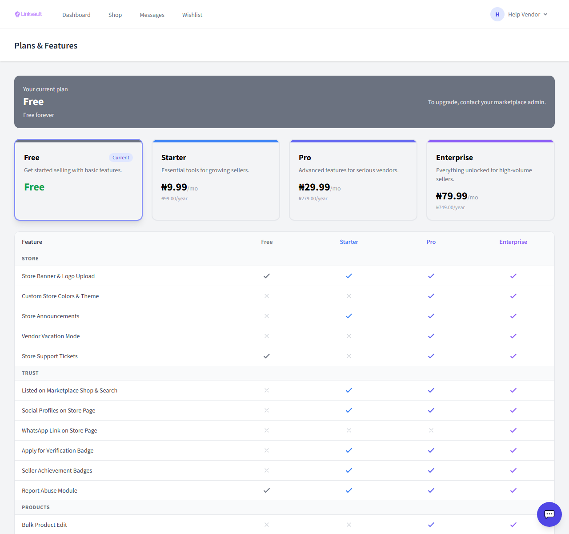This screenshot has width=569, height=534.
Task: Open the live chat bubble widget
Action: point(549,514)
